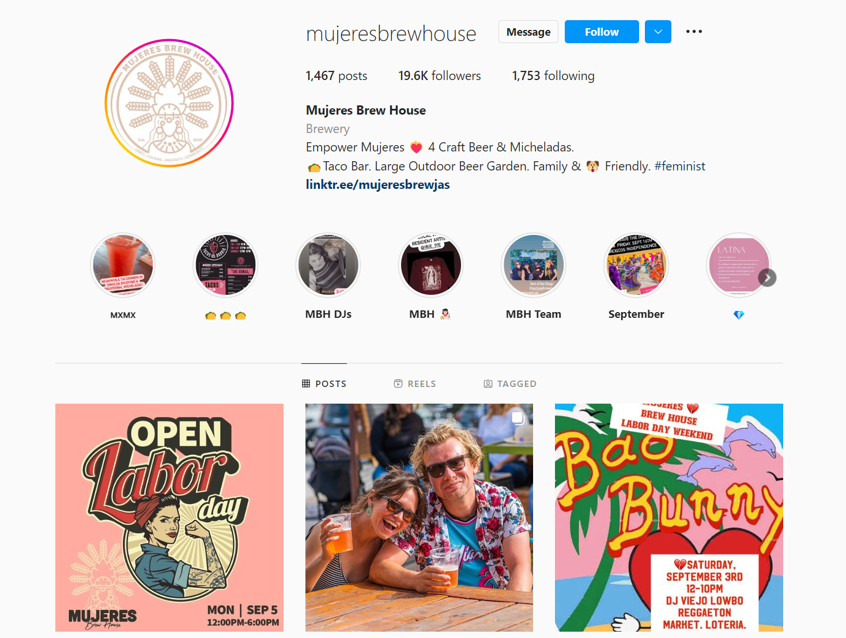Open the MBH DJs highlight
Viewport: 846px width, 638px height.
point(328,265)
